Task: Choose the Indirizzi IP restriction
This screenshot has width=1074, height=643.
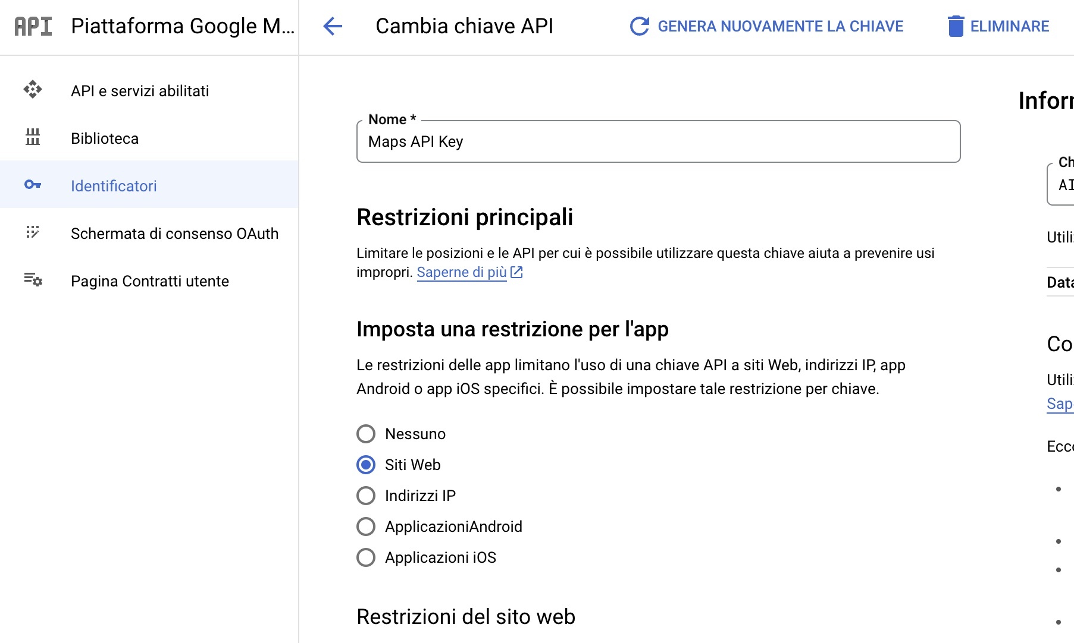Action: [x=365, y=496]
